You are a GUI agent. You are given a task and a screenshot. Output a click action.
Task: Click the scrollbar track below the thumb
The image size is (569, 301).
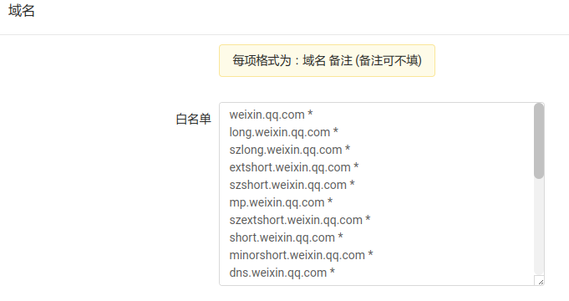[x=539, y=227]
